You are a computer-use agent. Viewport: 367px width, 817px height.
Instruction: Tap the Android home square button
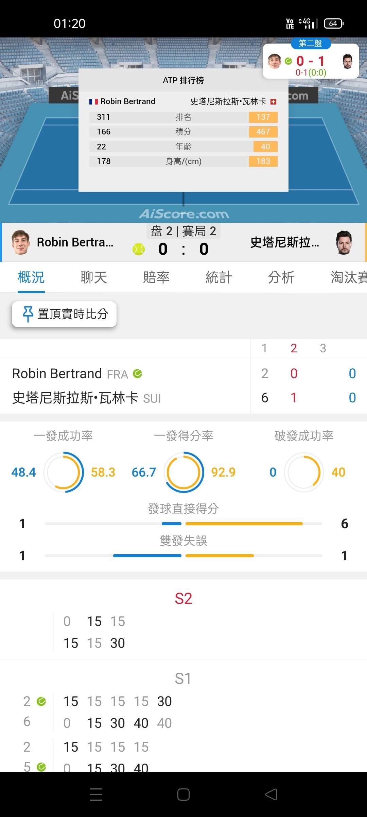tap(183, 795)
